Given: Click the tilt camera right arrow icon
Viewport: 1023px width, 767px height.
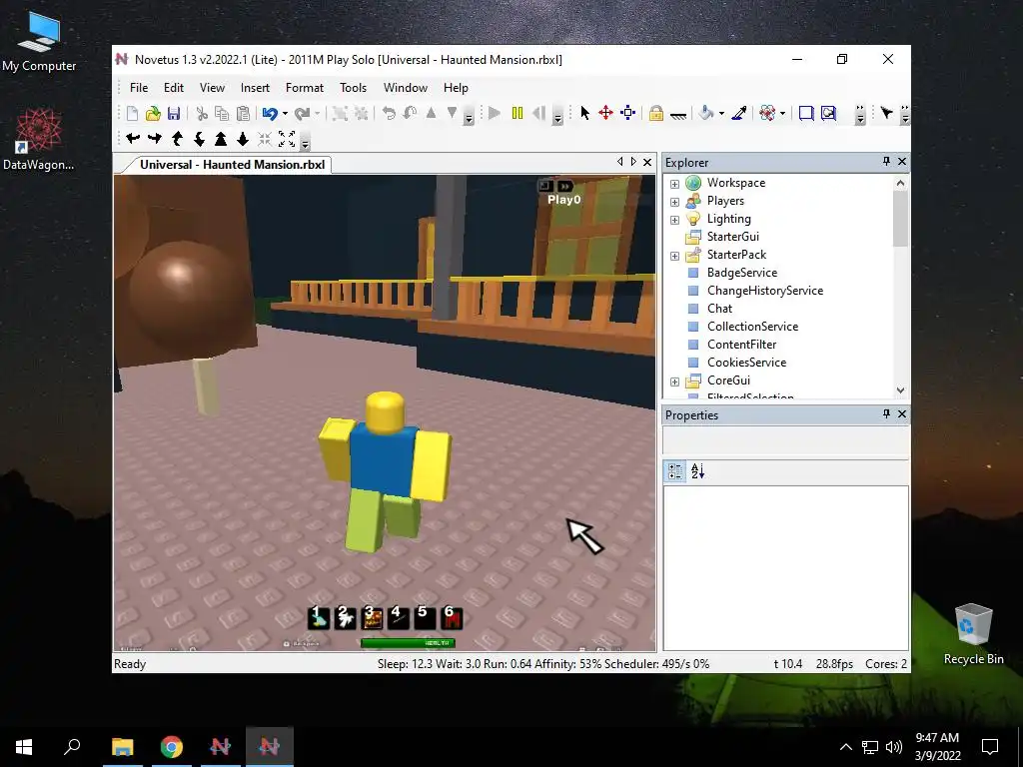Looking at the screenshot, I should click(x=155, y=138).
